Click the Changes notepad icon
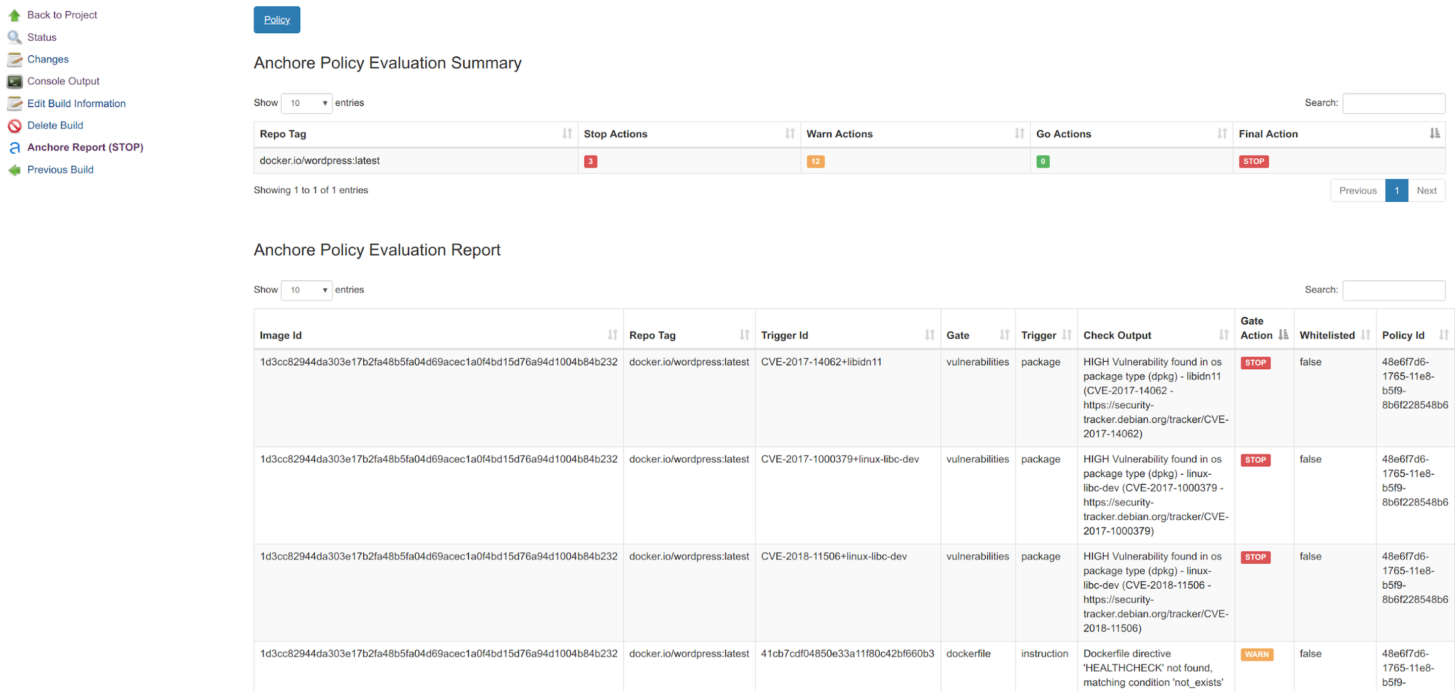 pos(14,60)
